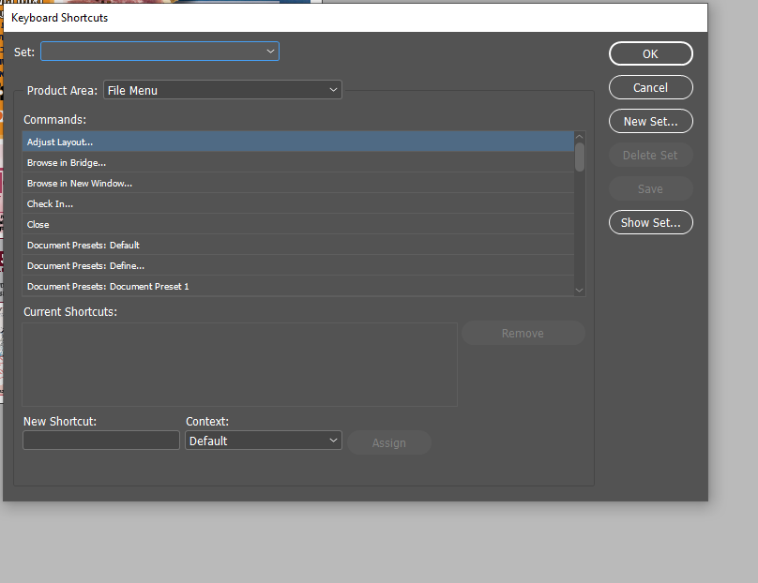The width and height of the screenshot is (758, 583).
Task: Click the Save button
Action: [651, 188]
